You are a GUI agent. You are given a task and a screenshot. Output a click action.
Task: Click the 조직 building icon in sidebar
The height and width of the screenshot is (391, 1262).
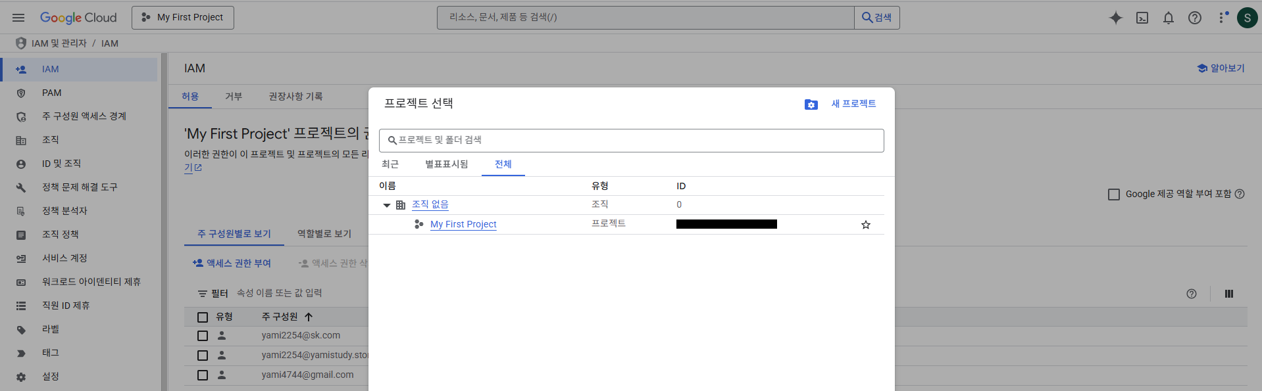point(21,141)
